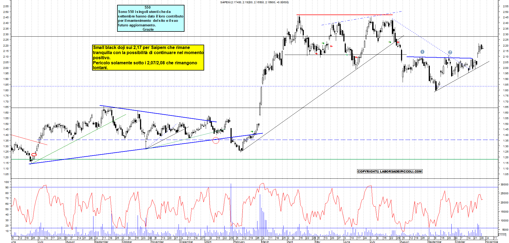Click 1.85 on the right price axis
The height and width of the screenshot is (243, 509).
[505, 84]
